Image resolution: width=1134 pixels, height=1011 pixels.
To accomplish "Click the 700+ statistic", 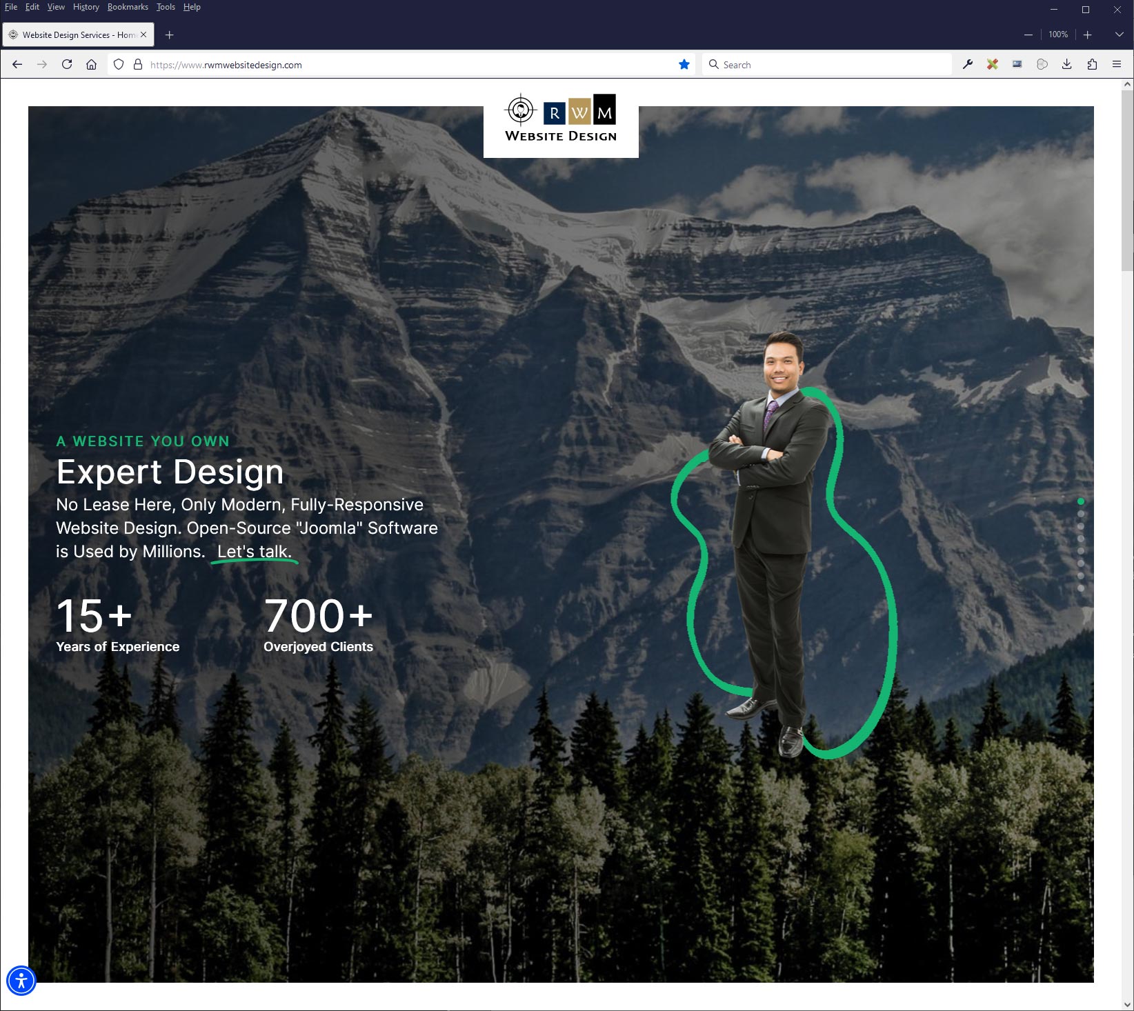I will pos(318,616).
